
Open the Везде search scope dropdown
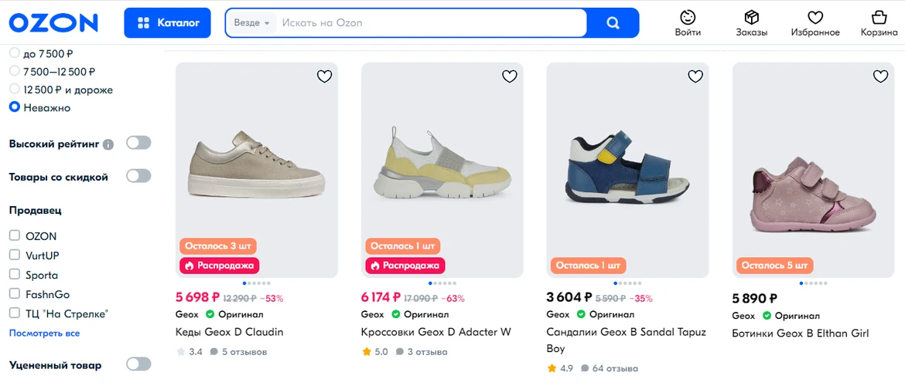tap(251, 23)
